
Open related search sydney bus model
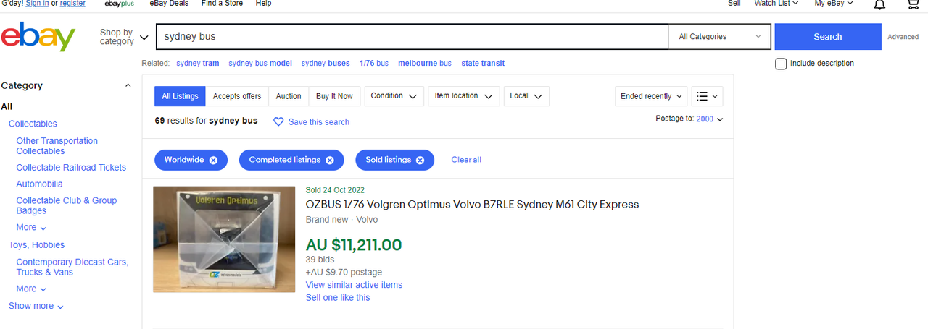pyautogui.click(x=260, y=64)
